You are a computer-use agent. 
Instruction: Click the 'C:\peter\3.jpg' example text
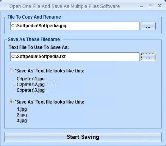point(31,90)
